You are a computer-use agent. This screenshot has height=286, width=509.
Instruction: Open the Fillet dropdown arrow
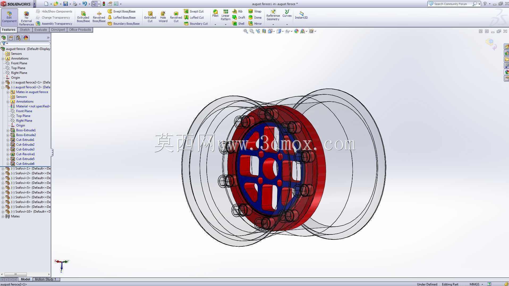coord(215,24)
